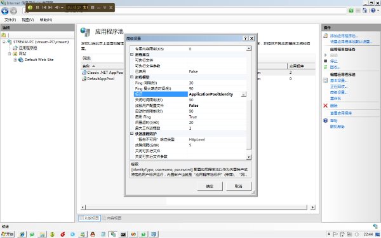The height and width of the screenshot is (238, 381).
Task: Click the 重命名 action link
Action: 335,98
